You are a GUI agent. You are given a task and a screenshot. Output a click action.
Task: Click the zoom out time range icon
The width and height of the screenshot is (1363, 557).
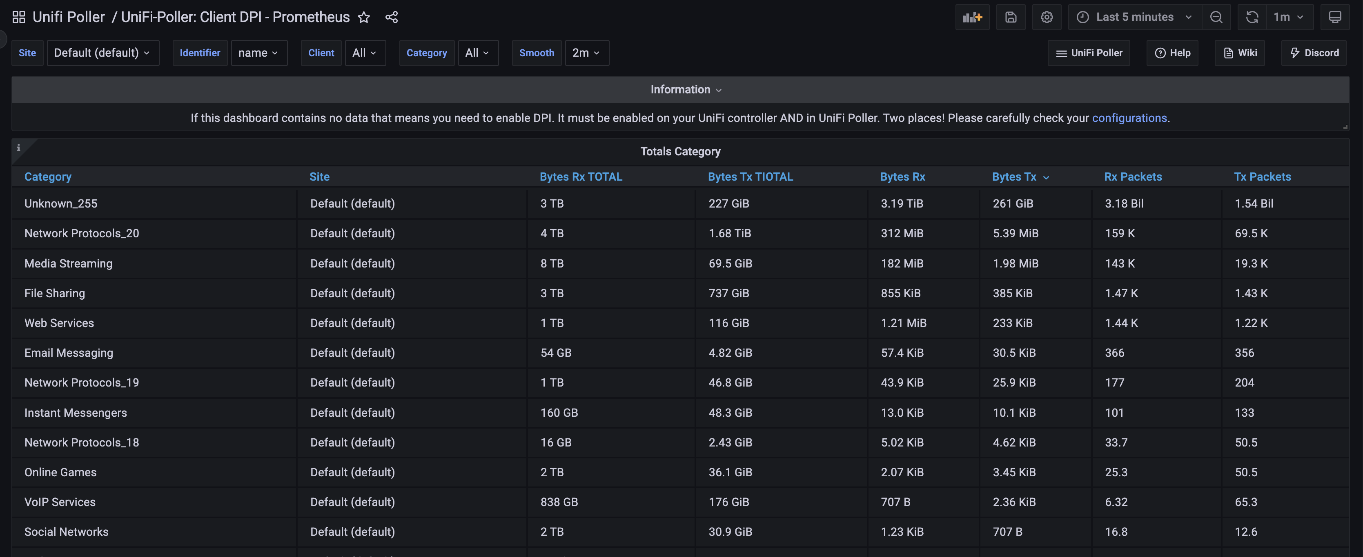click(x=1216, y=17)
